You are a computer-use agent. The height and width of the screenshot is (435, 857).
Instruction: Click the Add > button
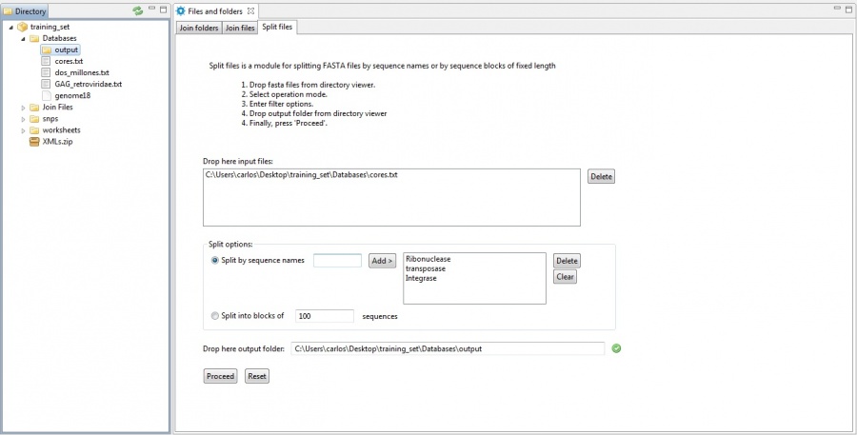[x=382, y=261]
